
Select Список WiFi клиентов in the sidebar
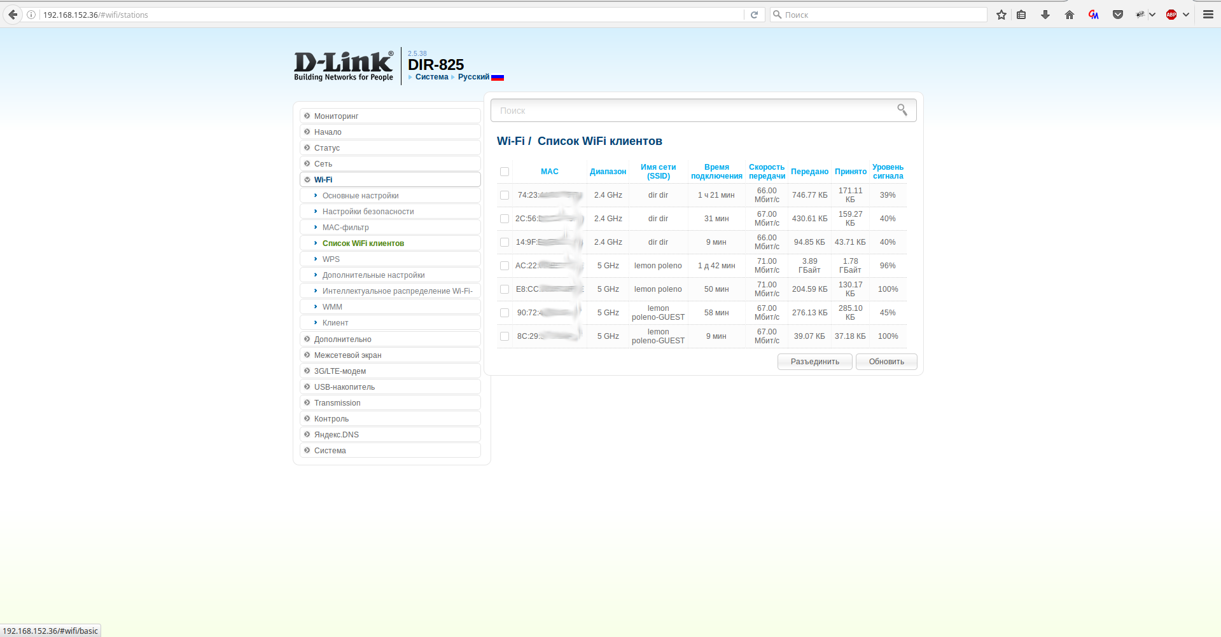click(x=390, y=243)
